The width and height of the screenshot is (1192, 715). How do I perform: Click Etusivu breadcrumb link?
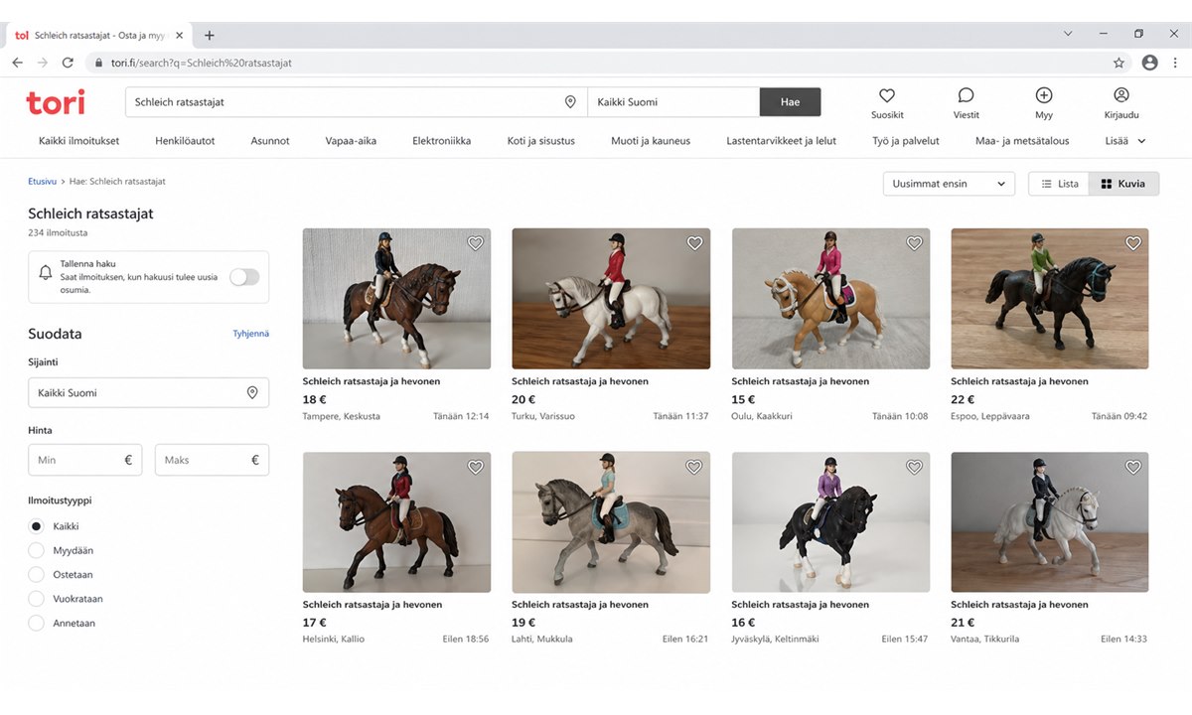[43, 182]
